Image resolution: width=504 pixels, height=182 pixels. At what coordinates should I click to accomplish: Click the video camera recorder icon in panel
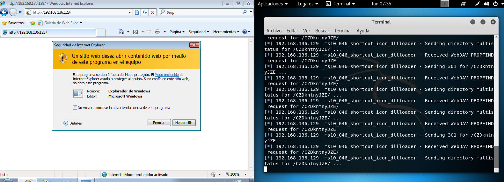tap(463, 4)
